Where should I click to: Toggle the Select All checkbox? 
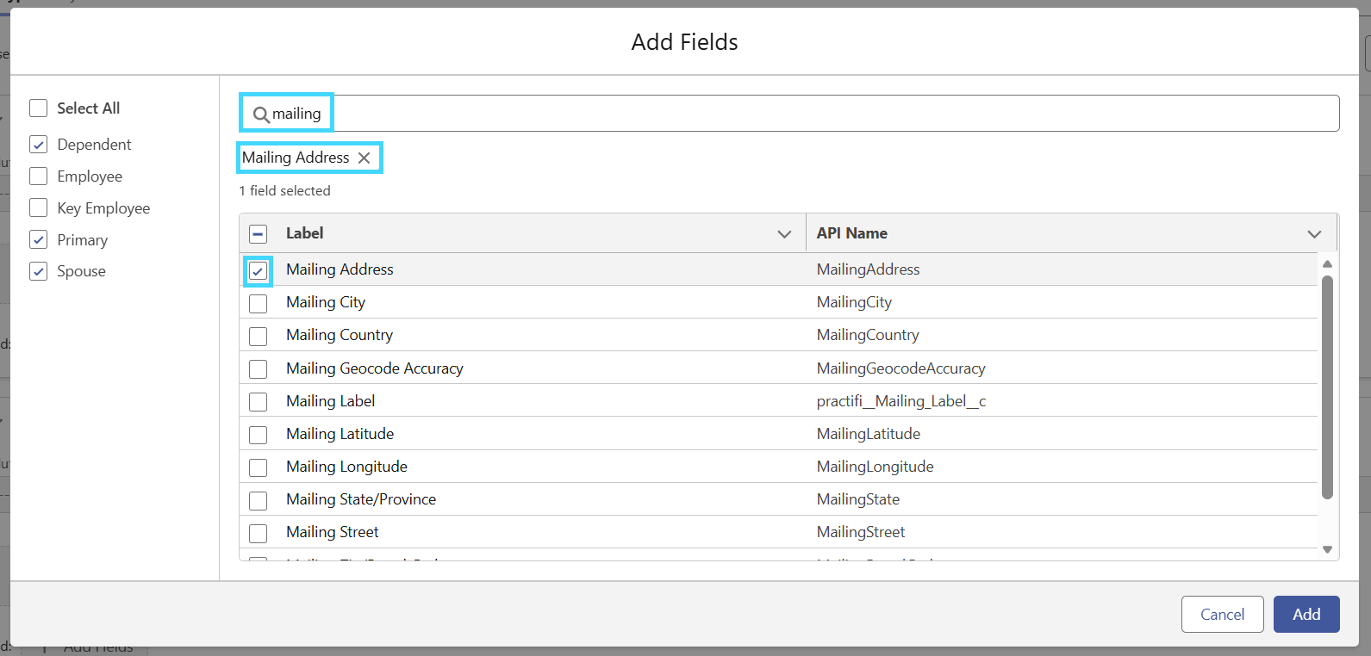39,108
